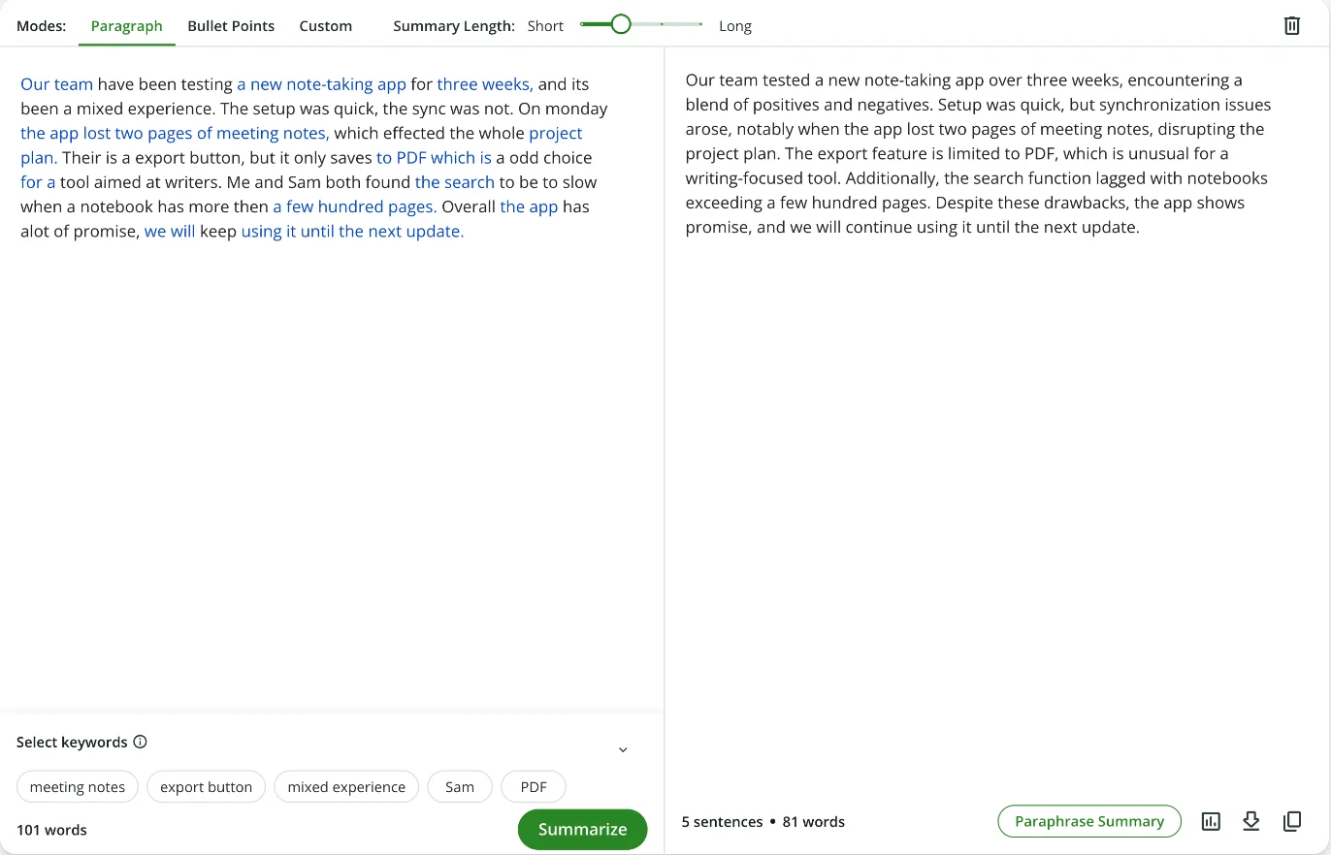Click highlighted phrase 'to PDF which is'
The height and width of the screenshot is (855, 1331).
click(x=434, y=158)
